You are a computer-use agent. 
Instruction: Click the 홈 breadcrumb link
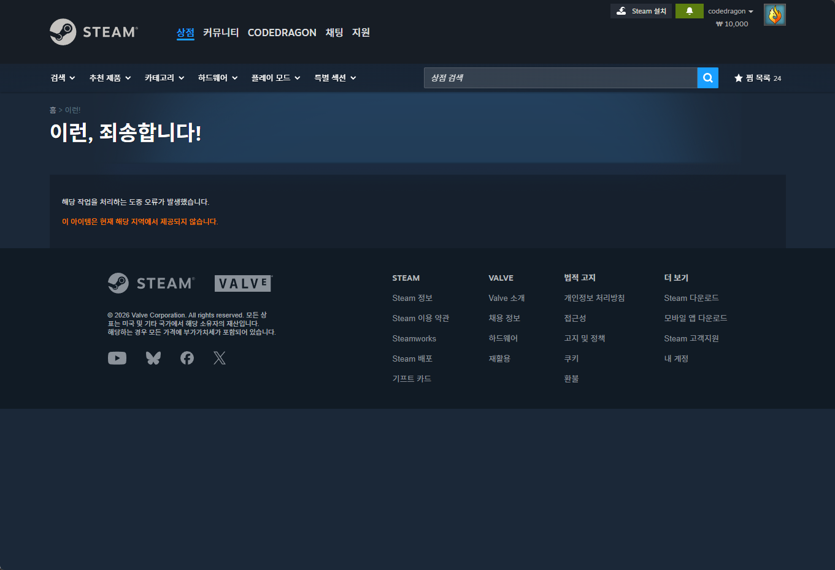[53, 110]
